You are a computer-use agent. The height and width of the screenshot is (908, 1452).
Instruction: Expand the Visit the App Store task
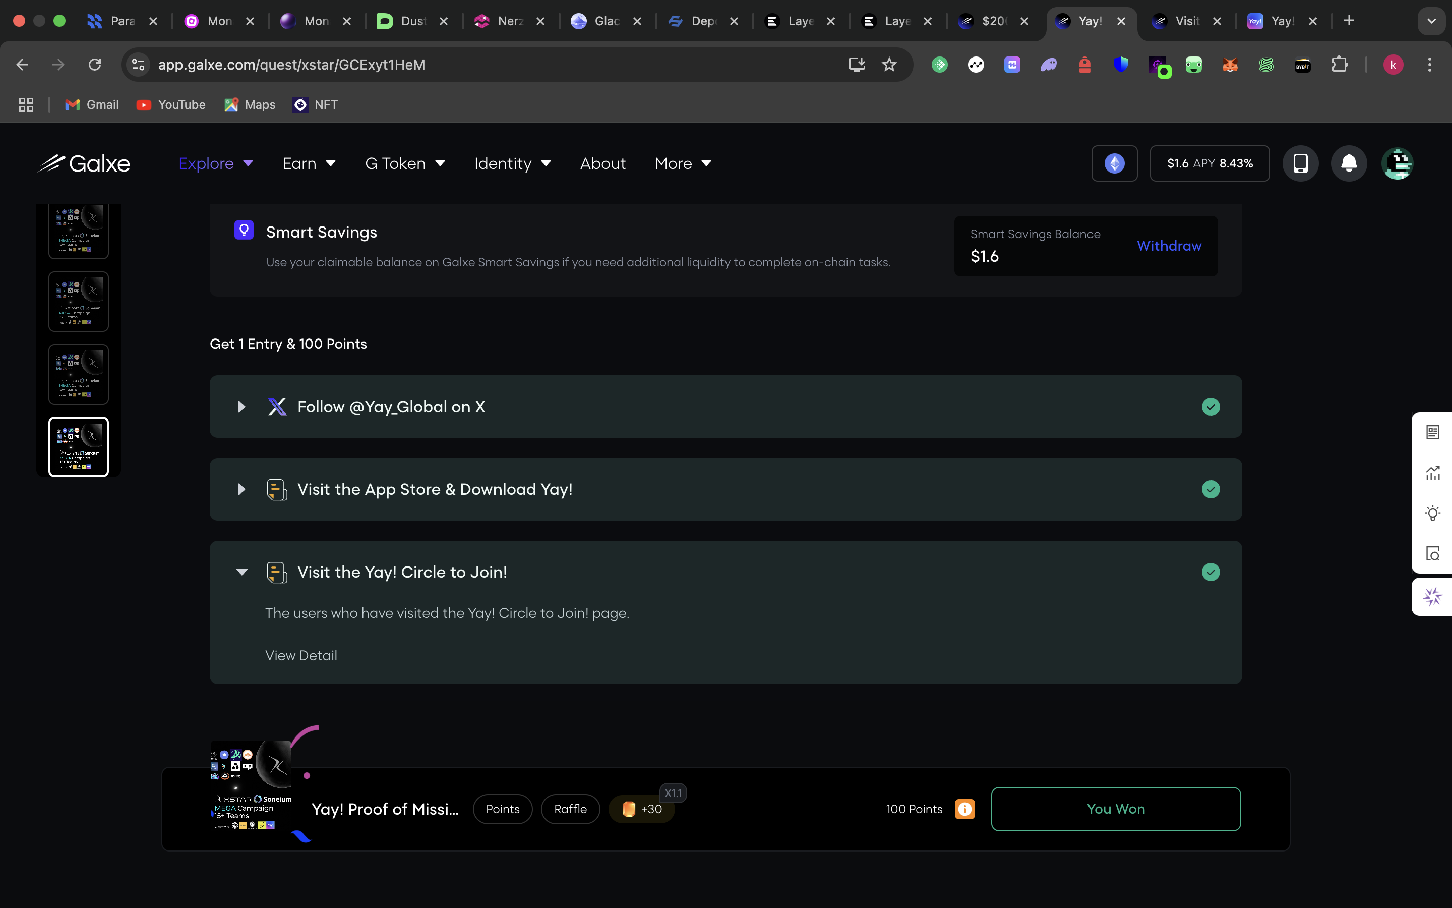[241, 489]
